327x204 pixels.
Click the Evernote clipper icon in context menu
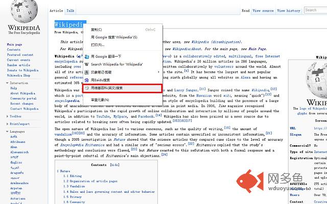click(87, 72)
